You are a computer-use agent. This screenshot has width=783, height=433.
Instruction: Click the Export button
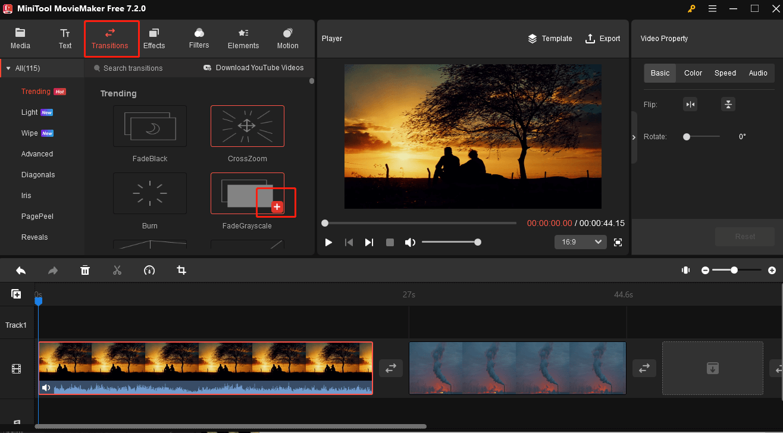[x=603, y=39]
